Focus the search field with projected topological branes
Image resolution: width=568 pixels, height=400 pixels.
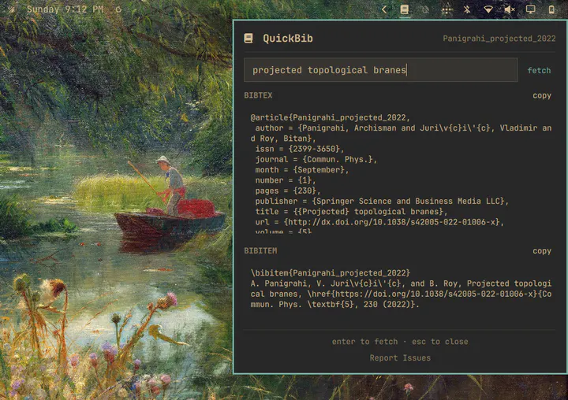click(x=380, y=70)
